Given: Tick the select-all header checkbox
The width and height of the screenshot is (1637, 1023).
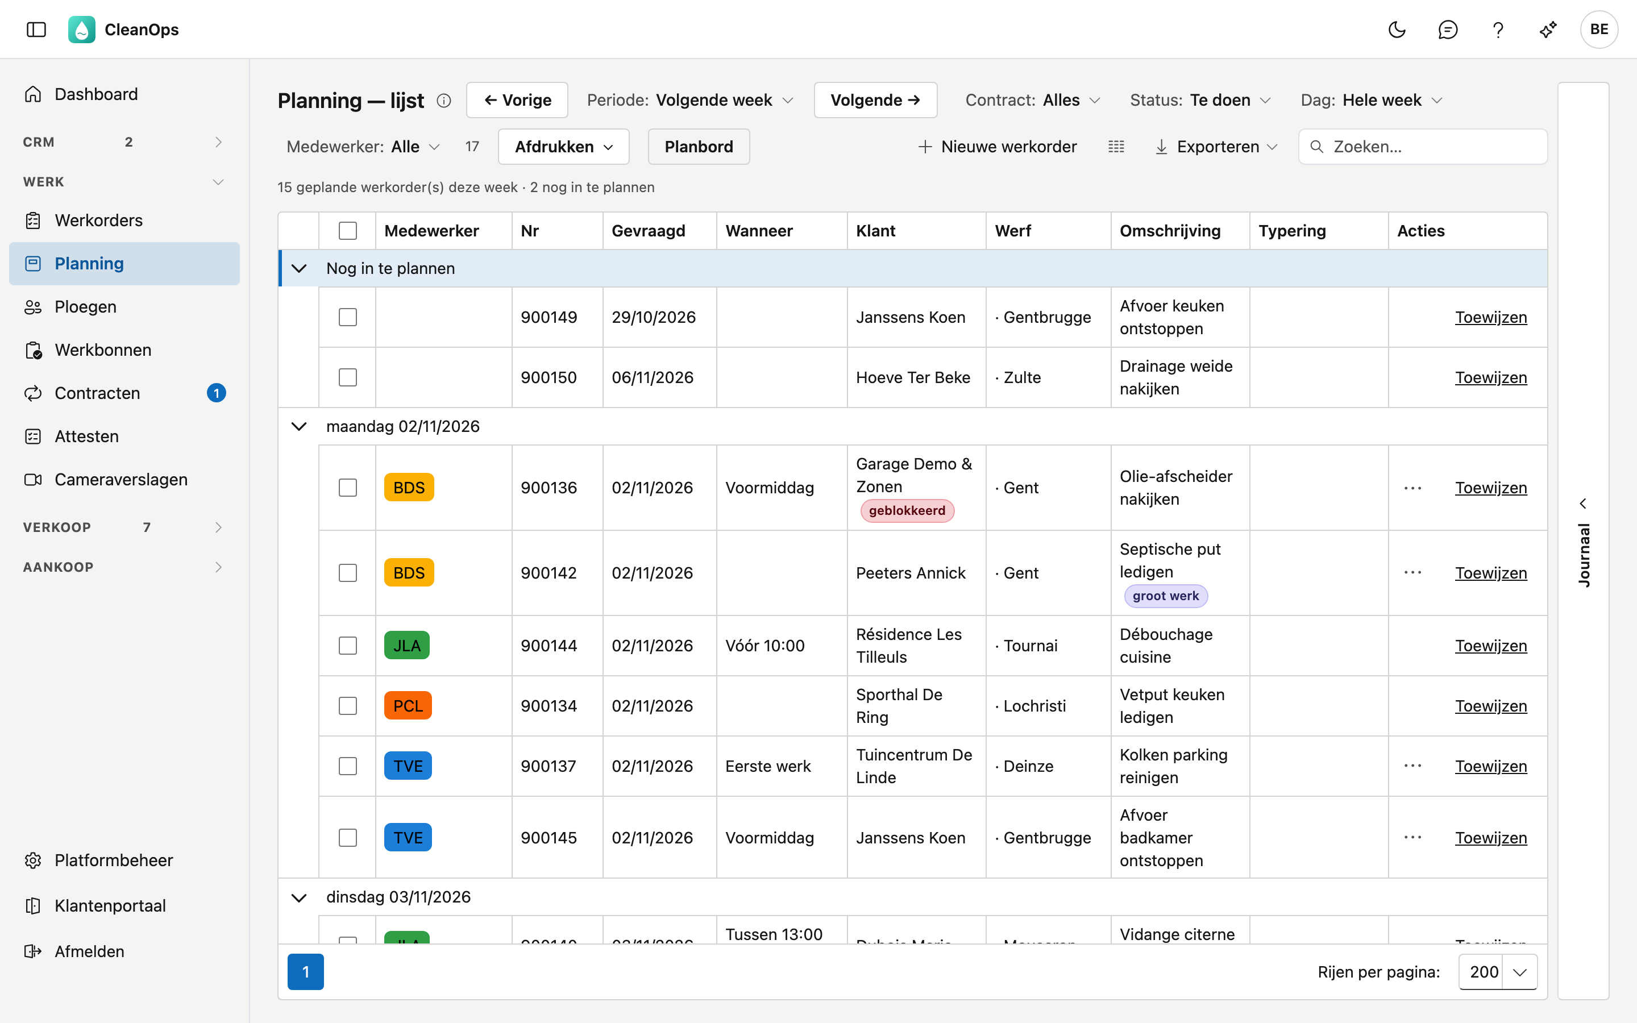Looking at the screenshot, I should tap(348, 231).
